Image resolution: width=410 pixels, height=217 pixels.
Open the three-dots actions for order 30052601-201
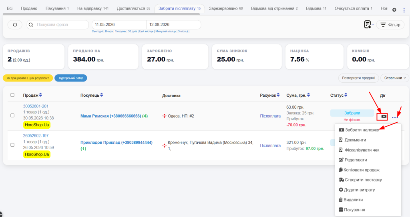pos(395,118)
